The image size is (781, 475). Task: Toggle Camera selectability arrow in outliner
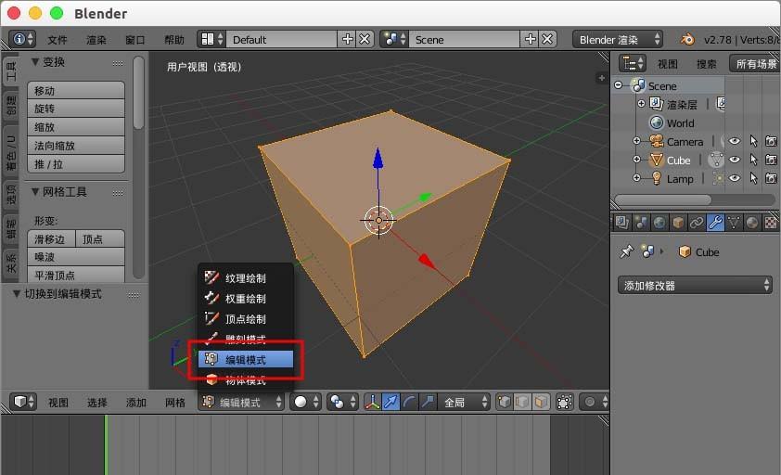(753, 142)
